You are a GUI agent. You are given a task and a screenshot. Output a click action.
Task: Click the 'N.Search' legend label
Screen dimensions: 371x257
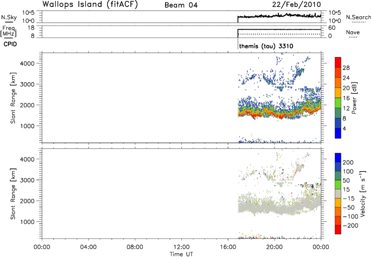358,17
